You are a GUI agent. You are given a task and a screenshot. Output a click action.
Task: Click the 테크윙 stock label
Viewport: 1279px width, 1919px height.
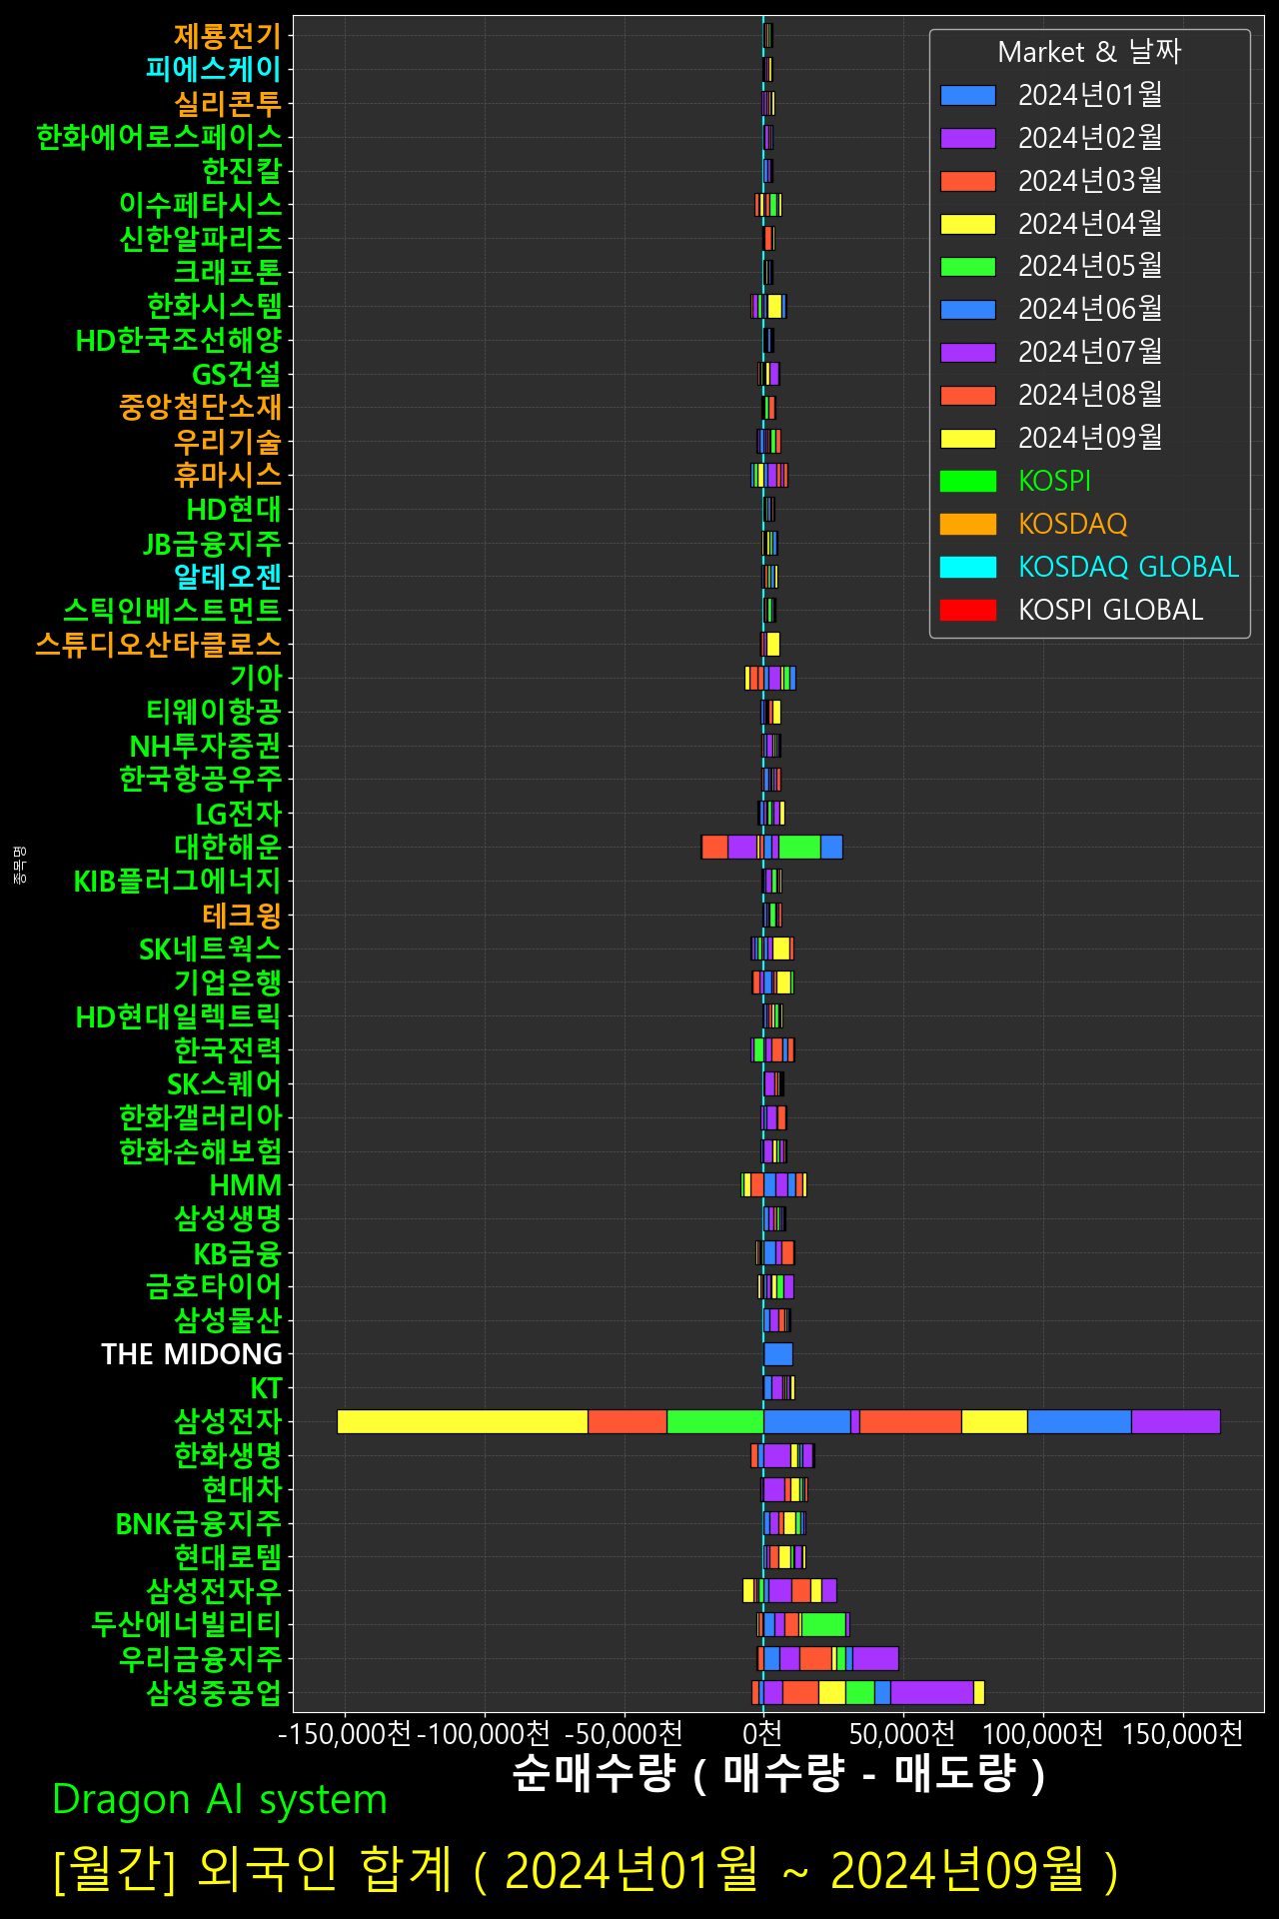(242, 915)
